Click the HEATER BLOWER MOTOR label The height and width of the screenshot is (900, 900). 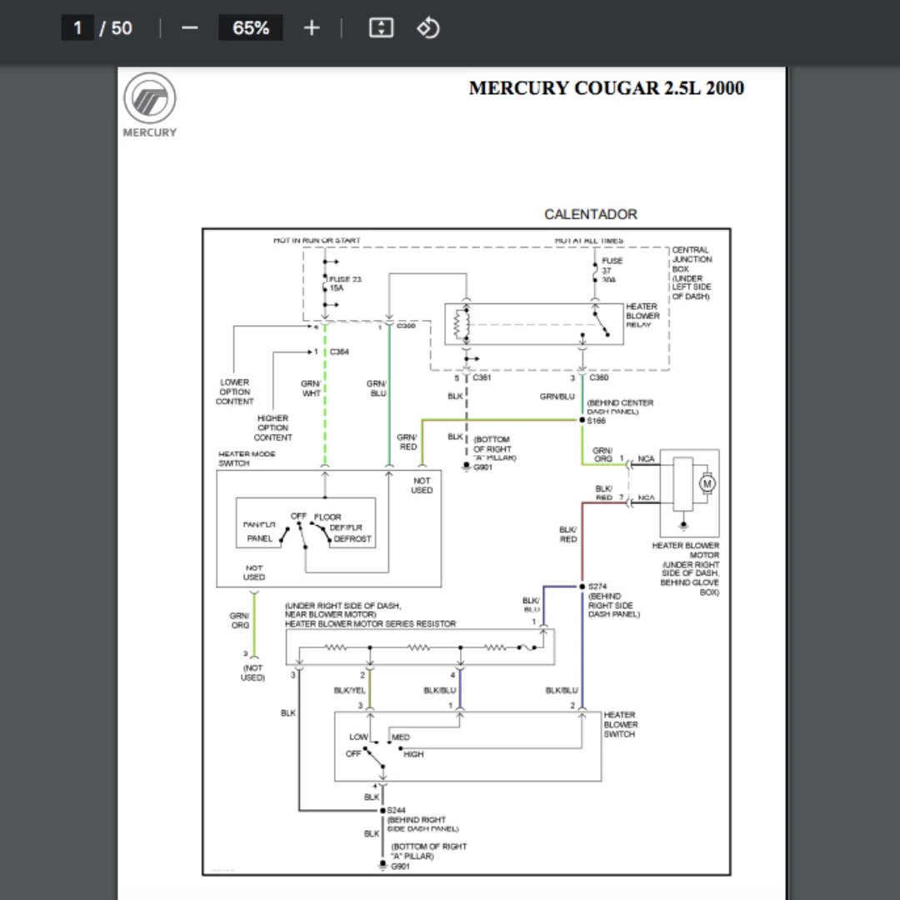click(x=685, y=550)
